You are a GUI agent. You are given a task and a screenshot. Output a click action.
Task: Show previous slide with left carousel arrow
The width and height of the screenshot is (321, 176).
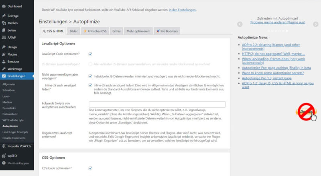tap(240, 24)
